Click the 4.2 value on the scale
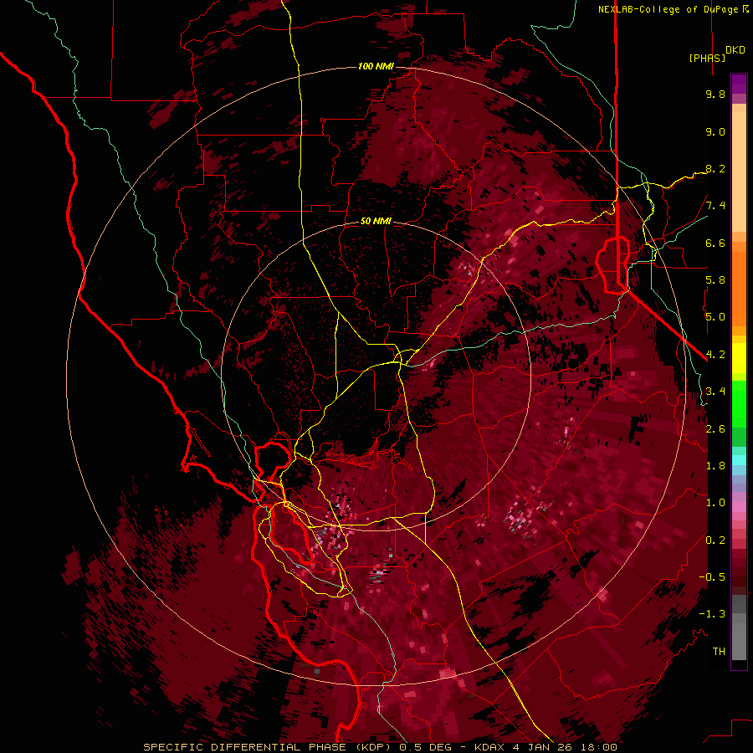The width and height of the screenshot is (753, 753). 715,355
